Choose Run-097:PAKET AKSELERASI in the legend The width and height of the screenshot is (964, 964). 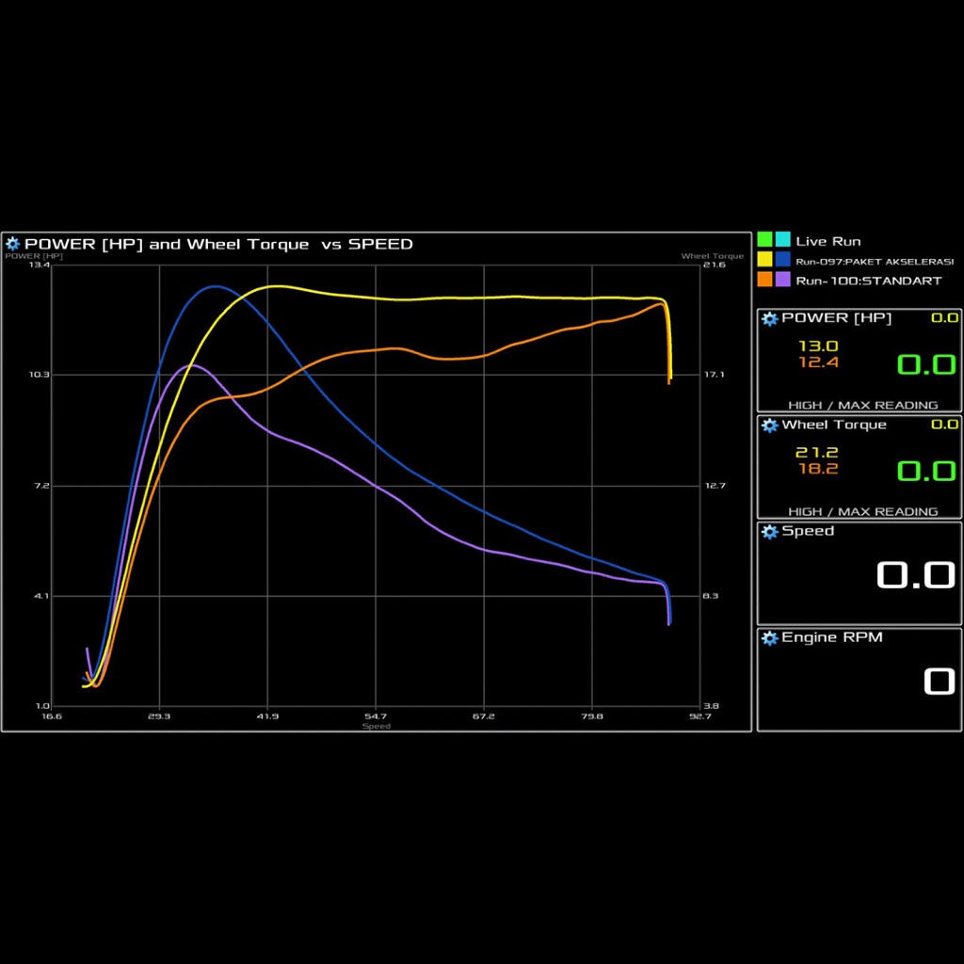[x=875, y=261]
